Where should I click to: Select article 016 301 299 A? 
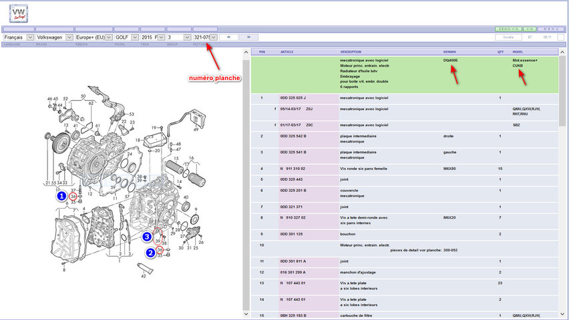click(293, 272)
